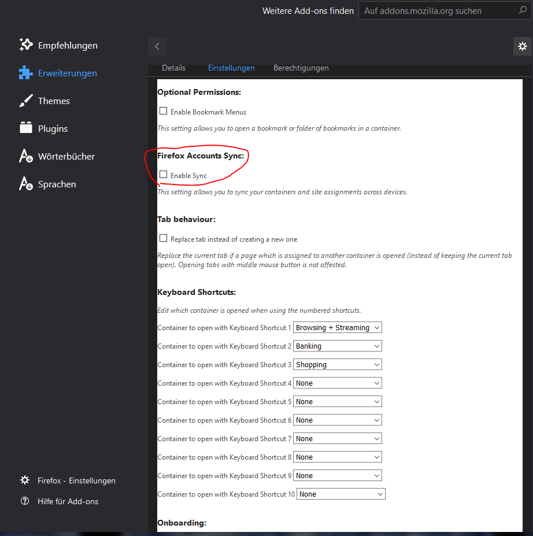Click the Sprachen icon

tap(26, 183)
